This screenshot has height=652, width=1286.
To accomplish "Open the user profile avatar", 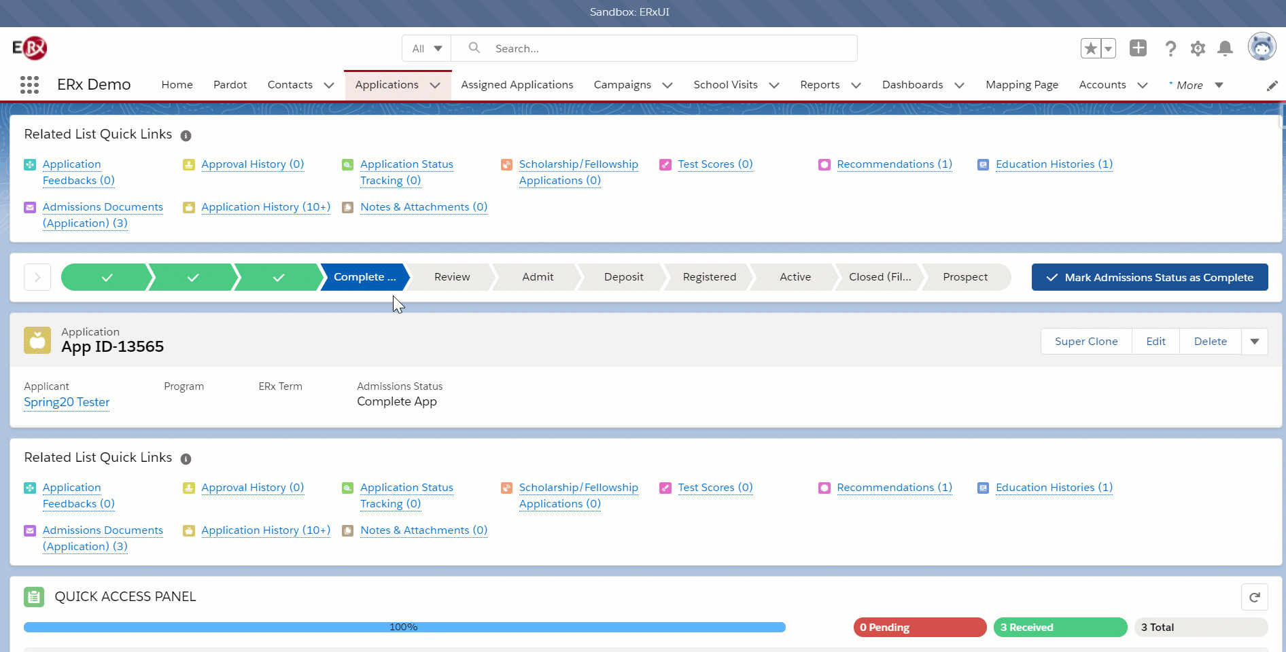I will [x=1262, y=47].
